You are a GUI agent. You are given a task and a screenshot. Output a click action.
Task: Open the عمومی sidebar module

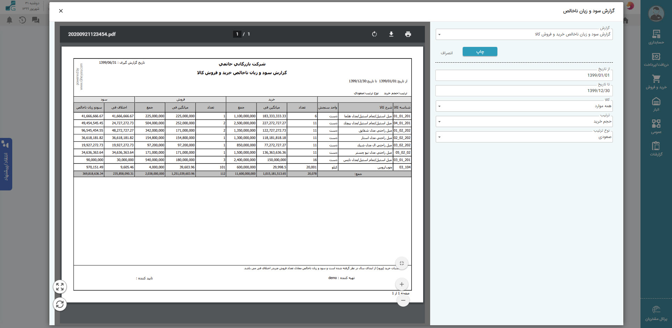[x=656, y=127]
